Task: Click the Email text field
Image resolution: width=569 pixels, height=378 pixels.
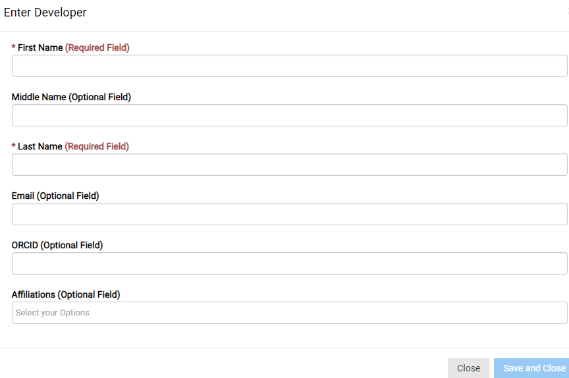Action: coord(290,214)
